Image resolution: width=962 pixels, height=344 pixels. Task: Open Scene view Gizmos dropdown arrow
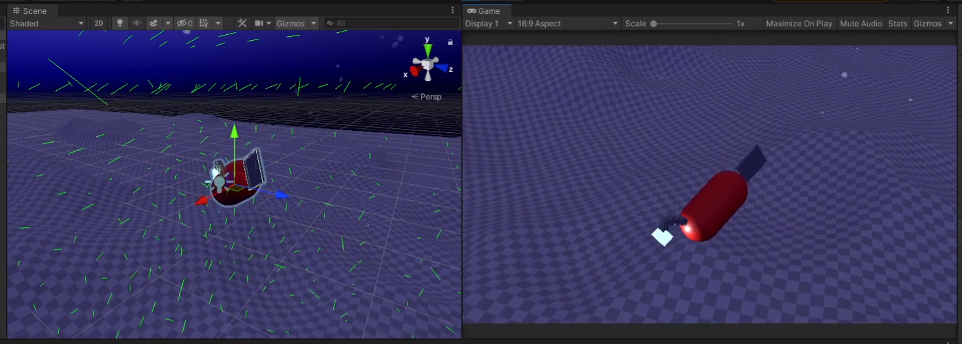(x=313, y=23)
